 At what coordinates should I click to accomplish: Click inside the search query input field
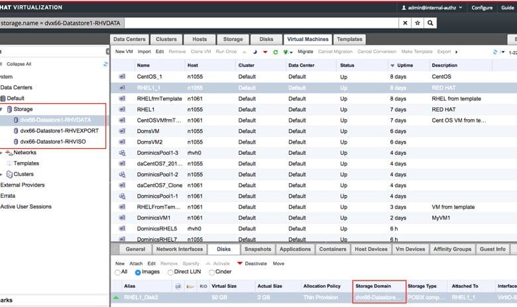260,23
